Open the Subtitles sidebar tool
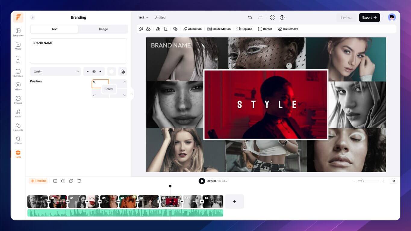 pos(18,73)
